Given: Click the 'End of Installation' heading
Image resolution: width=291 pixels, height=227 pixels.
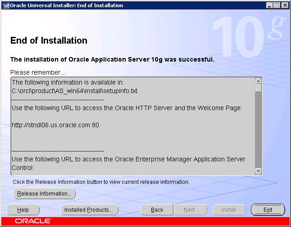Looking at the screenshot, I should click(49, 40).
